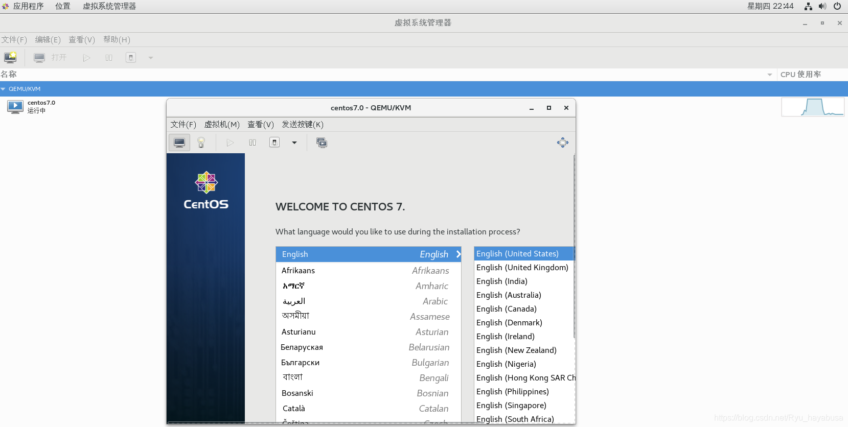Select English (Philippines) locale
848x427 pixels.
point(524,392)
